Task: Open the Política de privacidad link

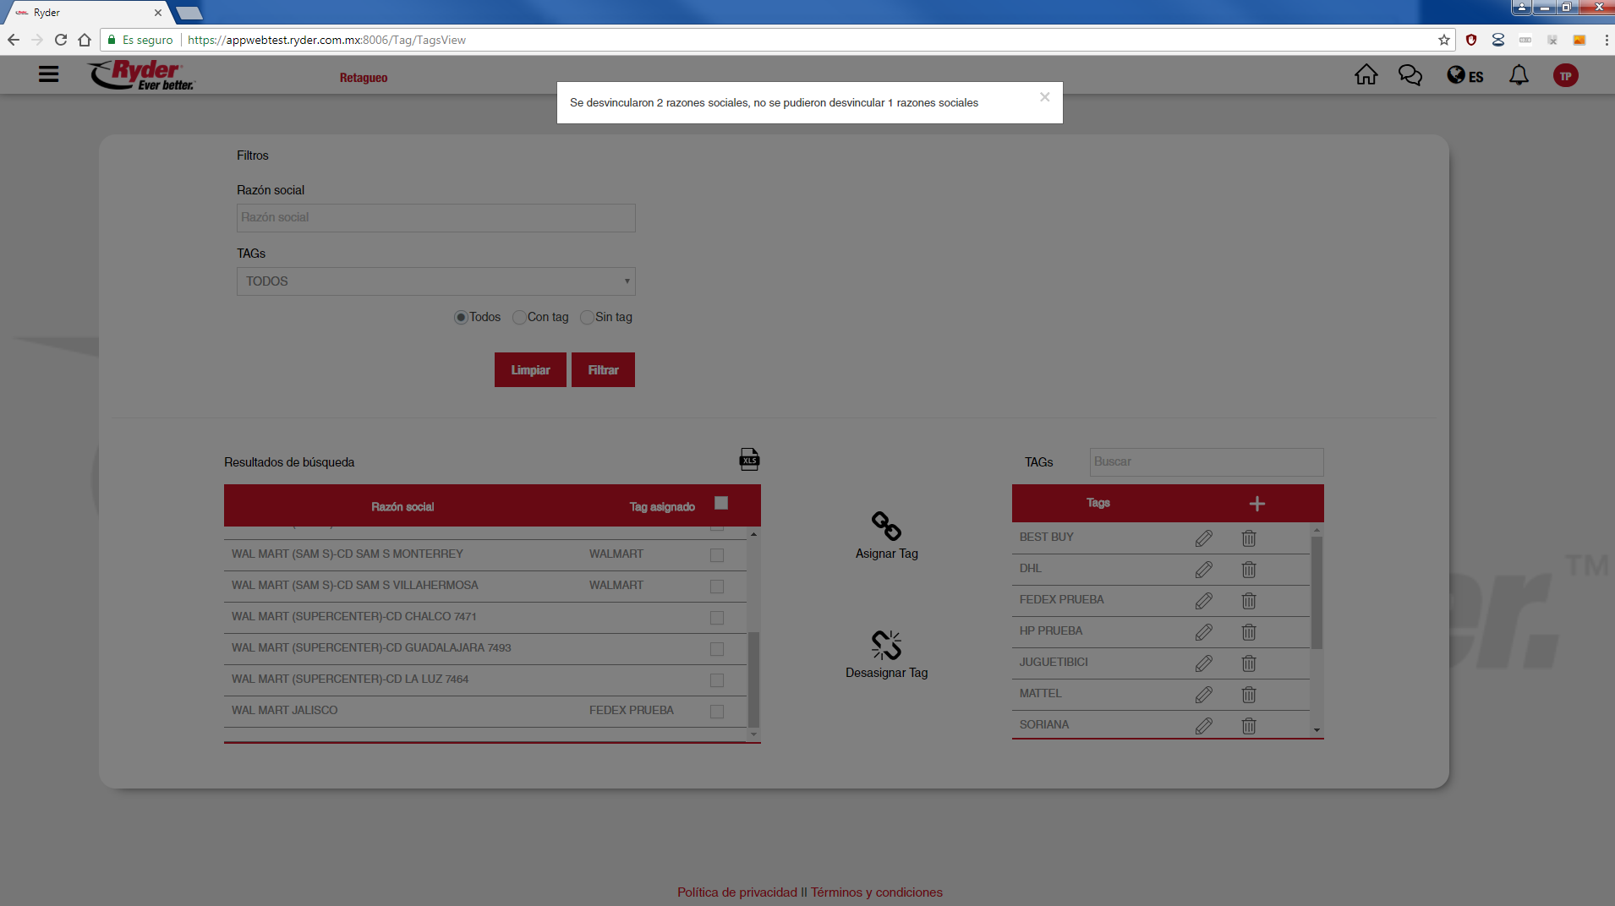Action: point(736,892)
